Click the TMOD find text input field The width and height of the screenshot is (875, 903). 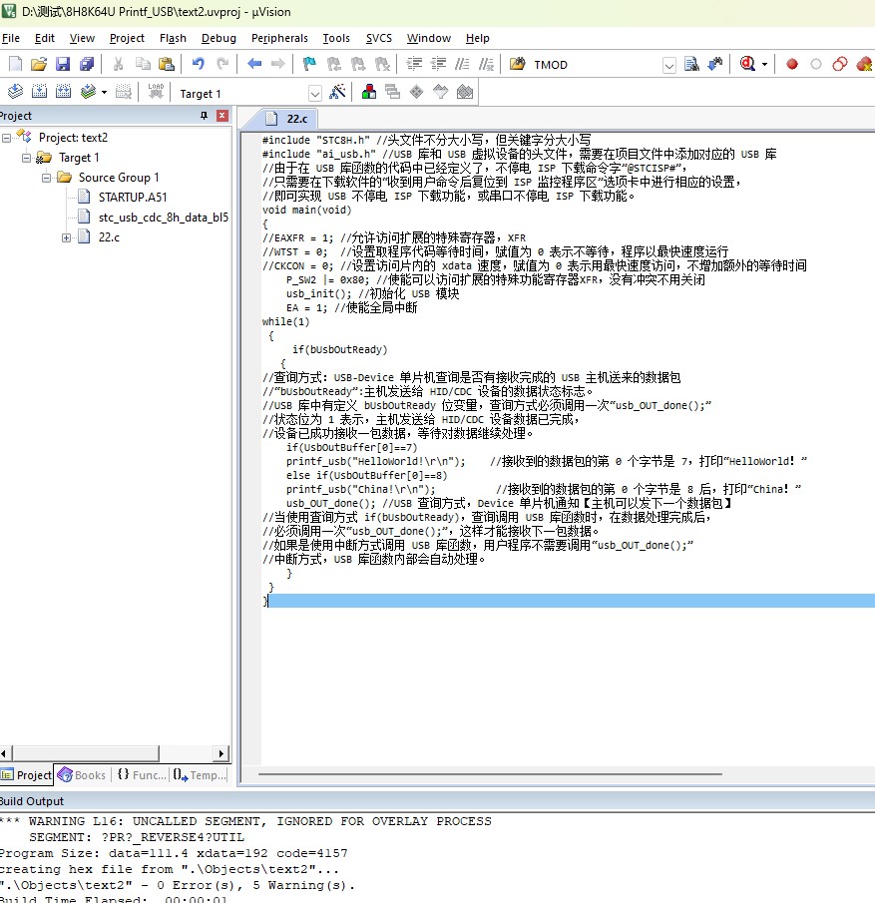(x=596, y=65)
